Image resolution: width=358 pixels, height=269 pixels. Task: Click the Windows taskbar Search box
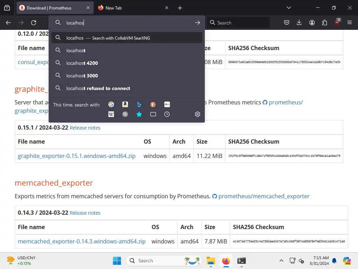click(x=164, y=261)
